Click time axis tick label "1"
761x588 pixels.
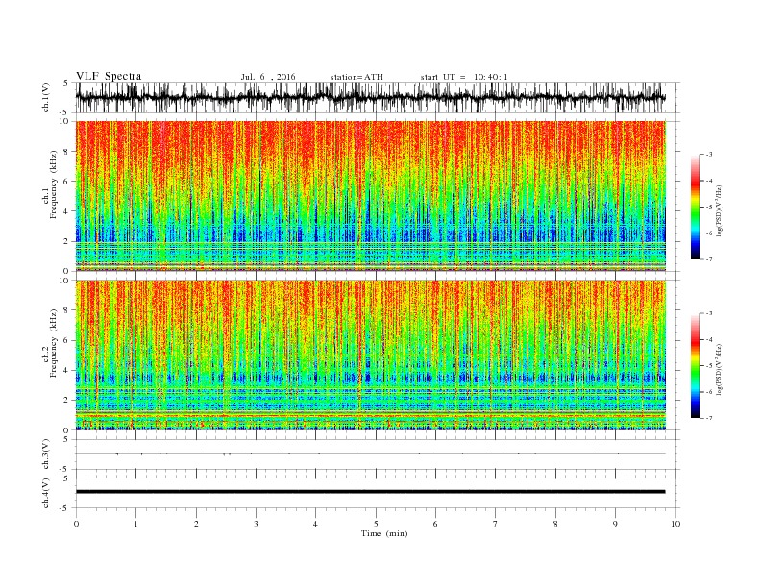click(x=135, y=524)
